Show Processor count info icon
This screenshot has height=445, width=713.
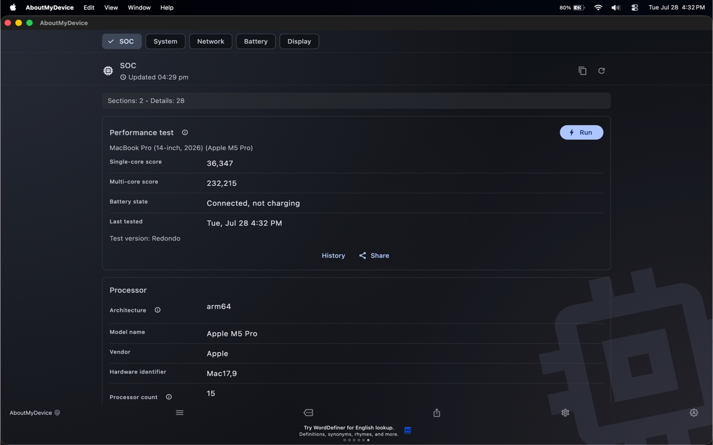pyautogui.click(x=169, y=397)
